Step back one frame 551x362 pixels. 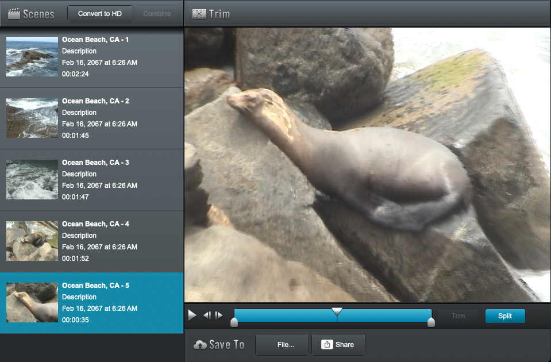tap(206, 315)
